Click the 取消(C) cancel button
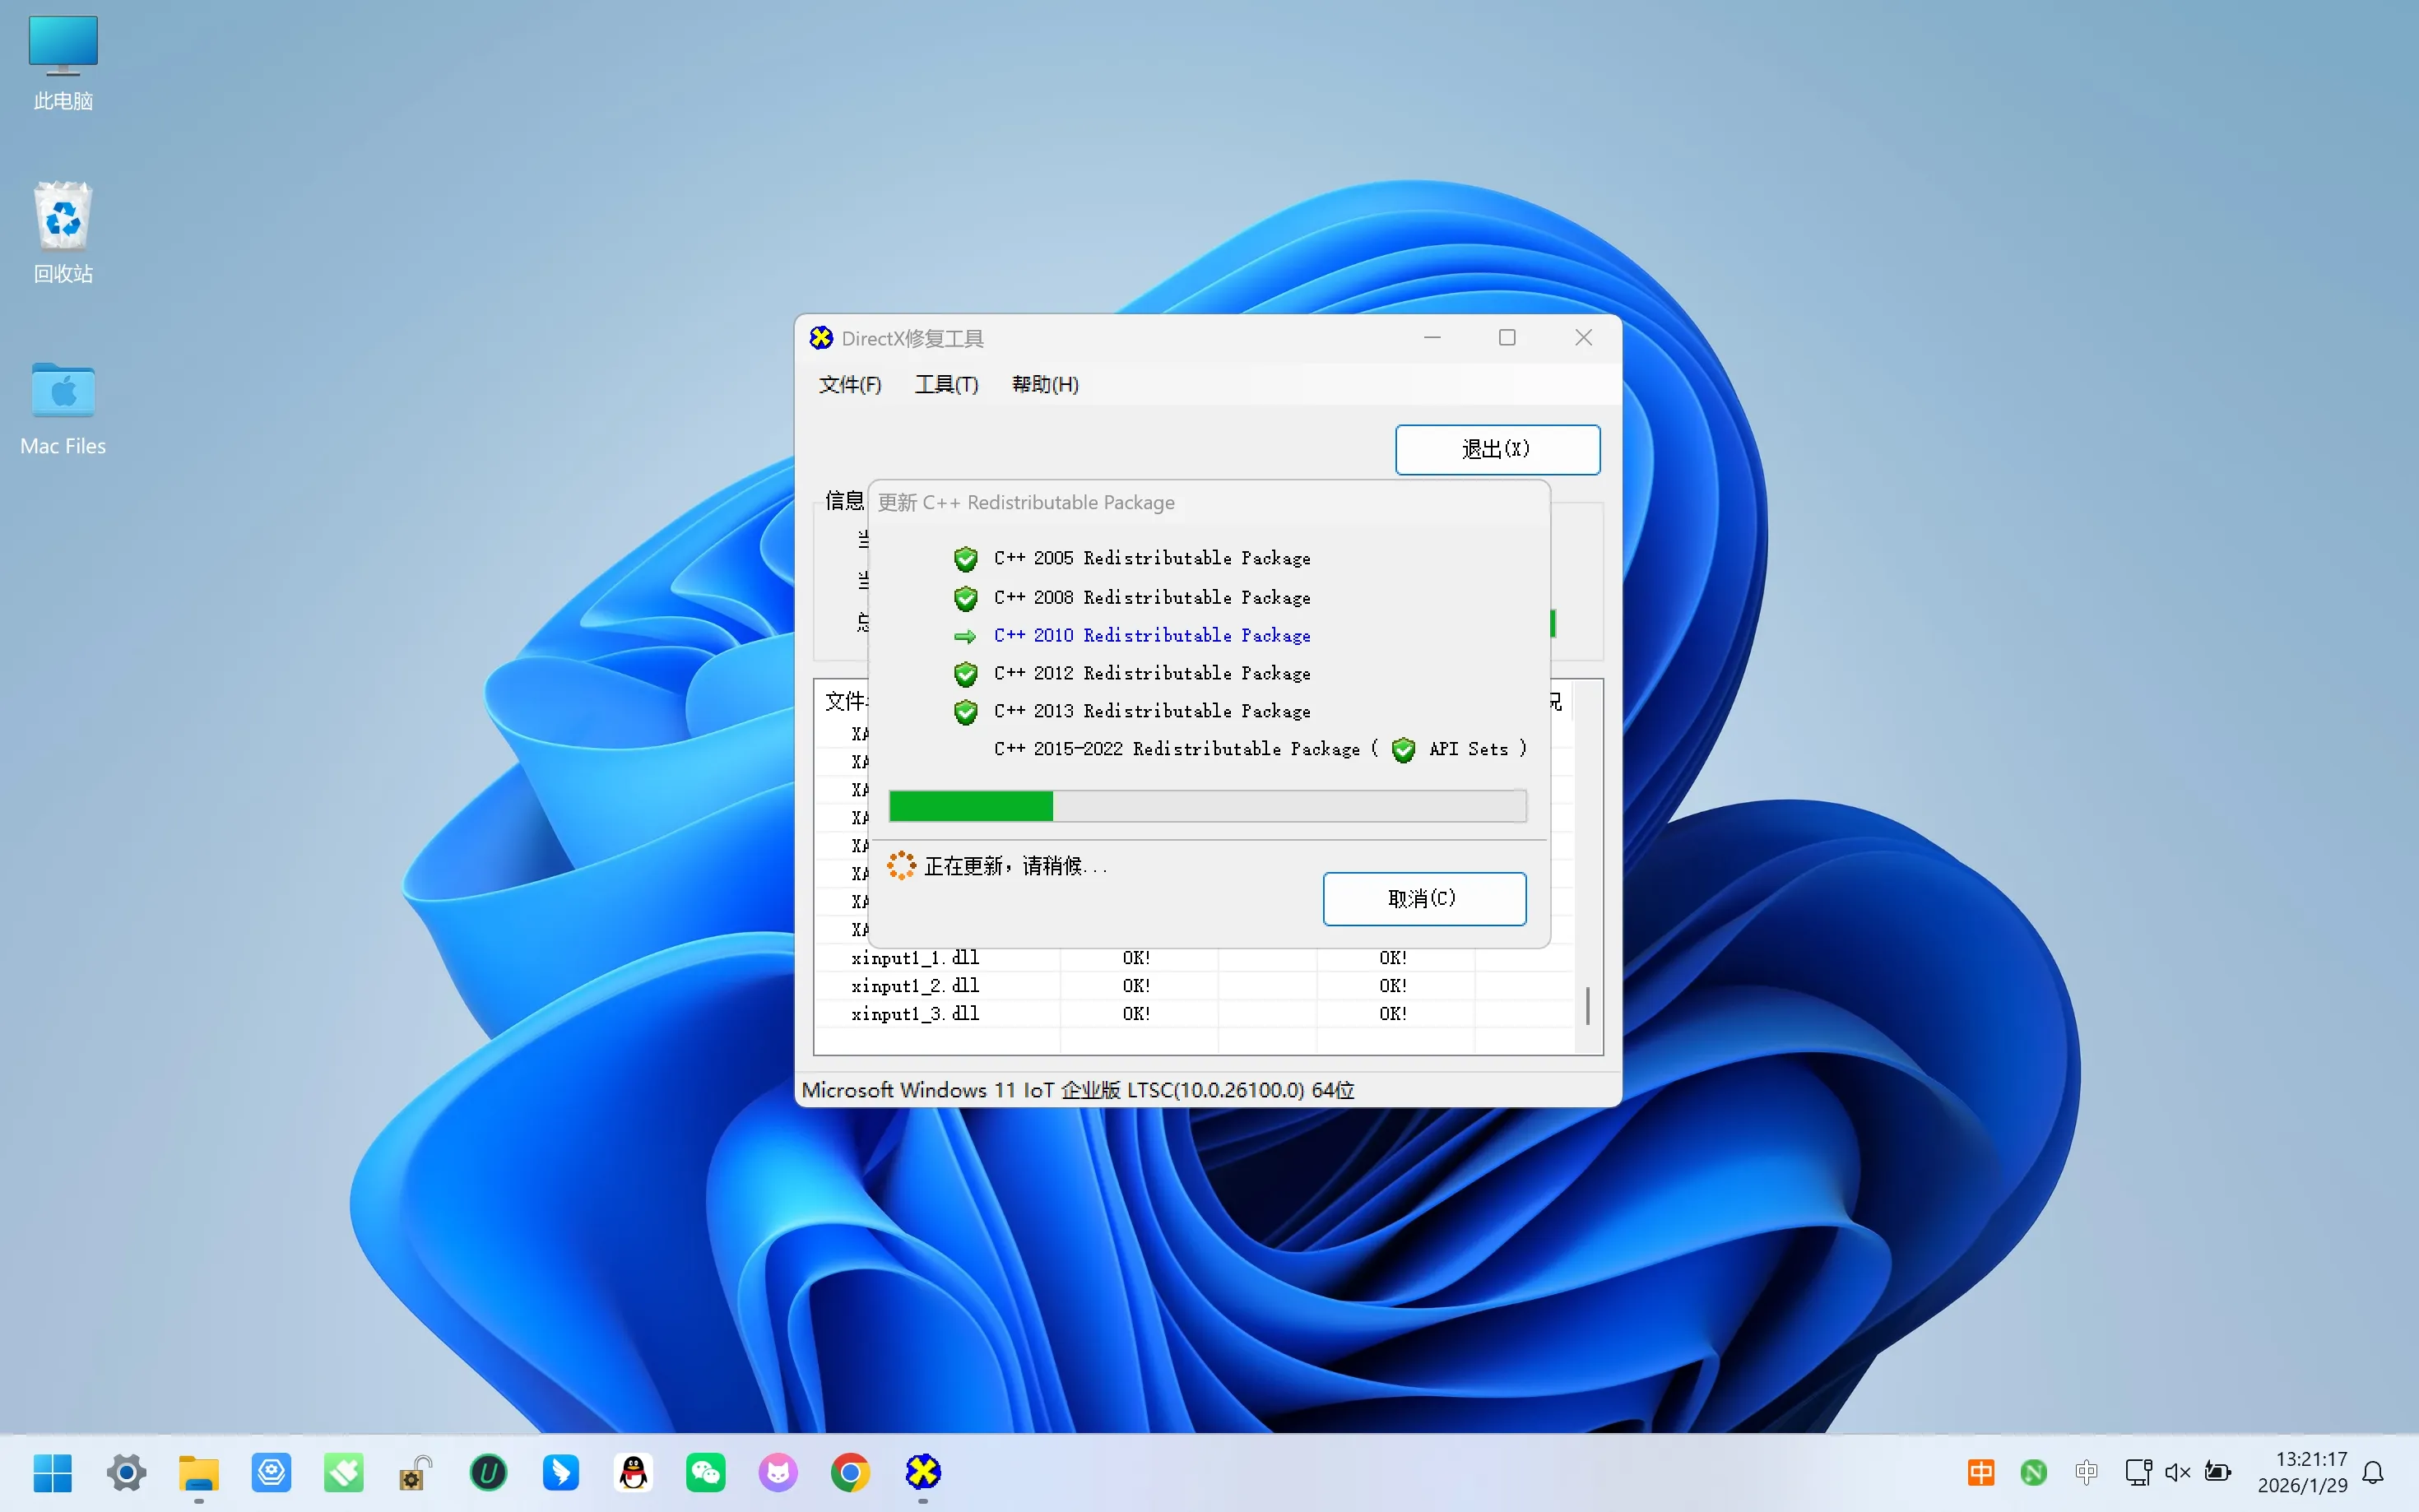 (x=1424, y=898)
